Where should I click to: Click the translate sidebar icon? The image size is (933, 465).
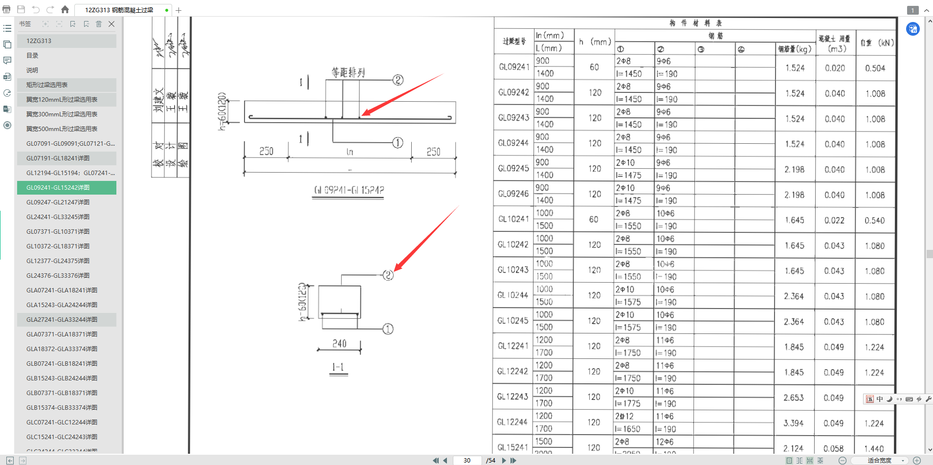coord(7,109)
